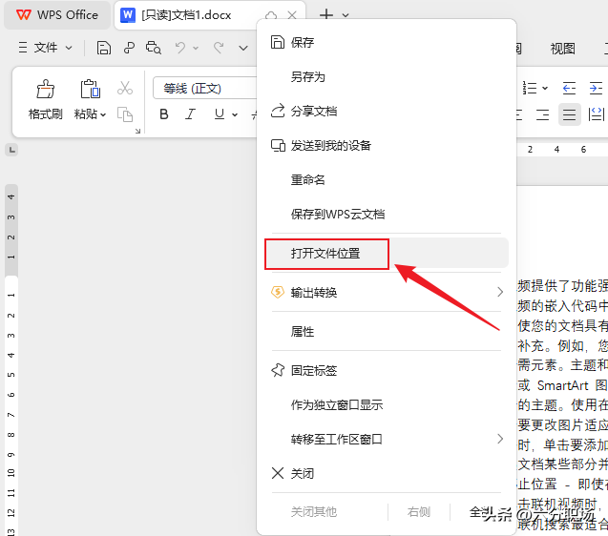Image resolution: width=608 pixels, height=536 pixels.
Task: Switch to the 文档1.docx document tab
Action: pyautogui.click(x=186, y=15)
